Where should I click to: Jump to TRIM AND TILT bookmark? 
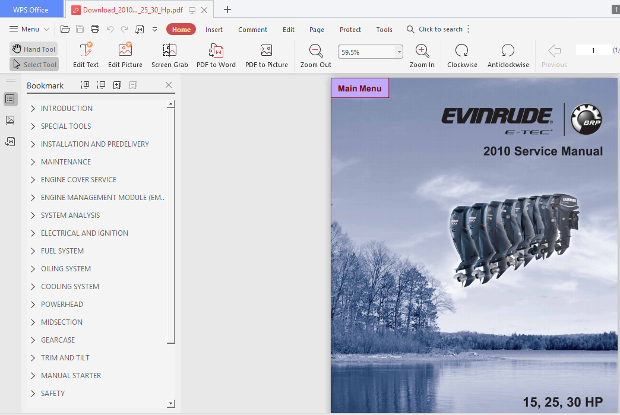pos(65,357)
